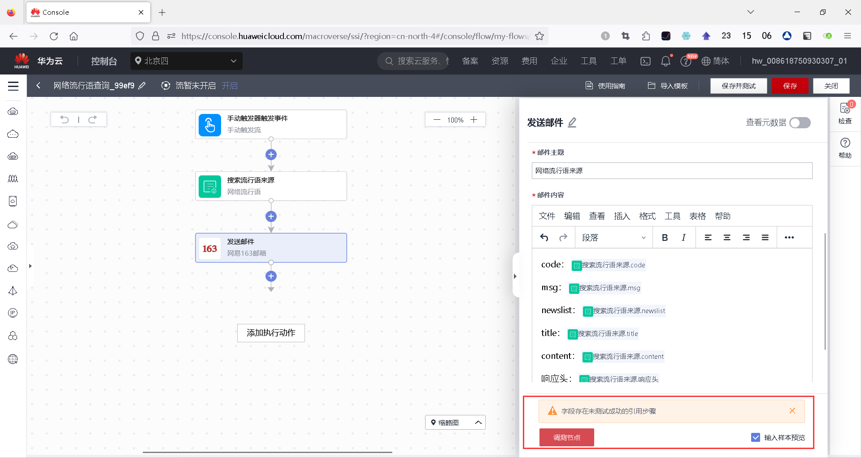Open the 帮助 help panel

(x=845, y=148)
